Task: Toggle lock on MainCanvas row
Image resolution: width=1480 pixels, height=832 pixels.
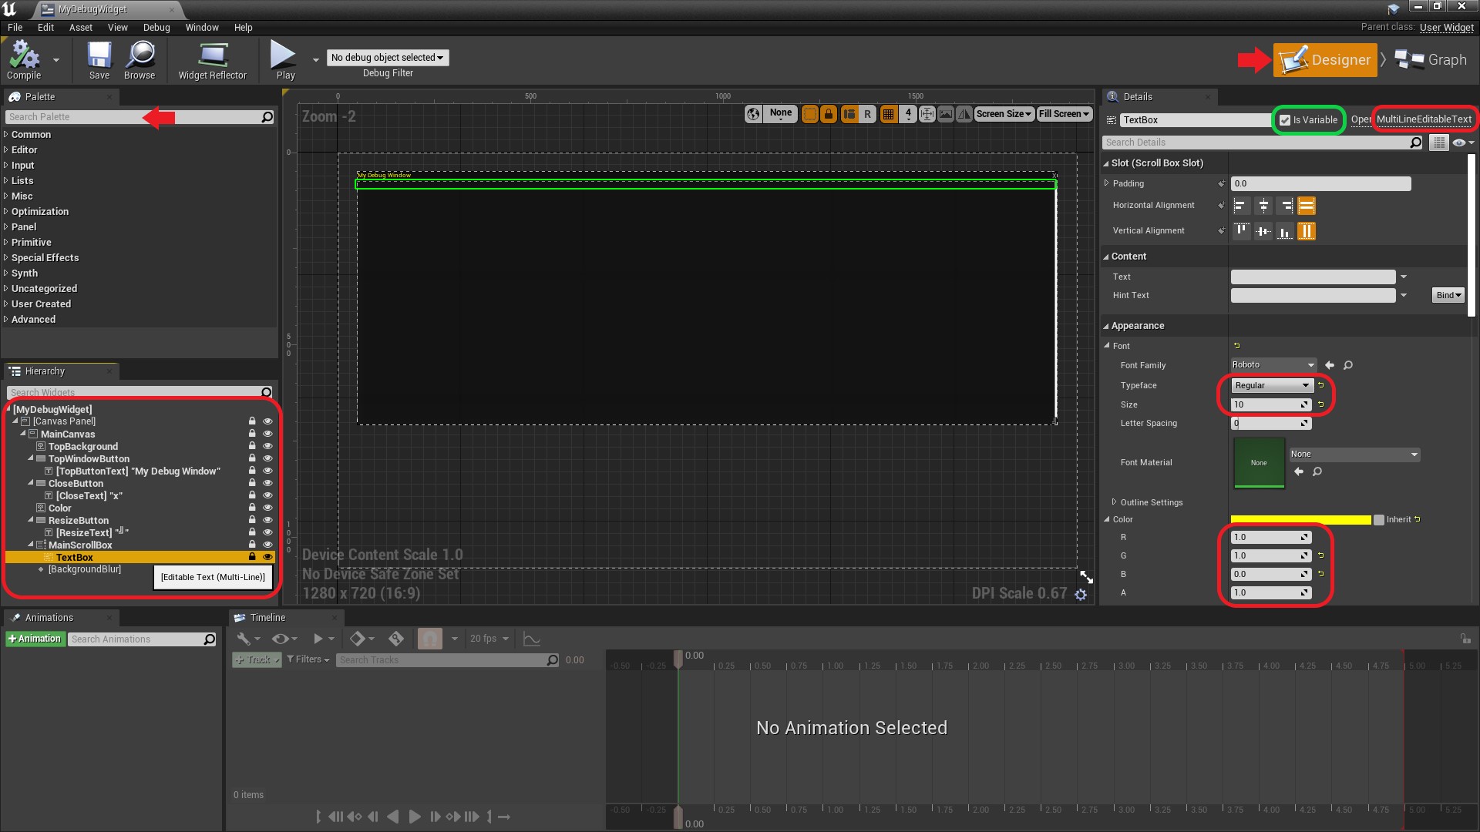Action: [x=251, y=434]
